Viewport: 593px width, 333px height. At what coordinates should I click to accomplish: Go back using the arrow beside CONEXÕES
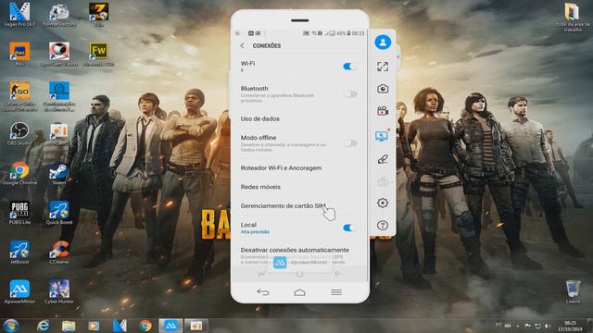click(x=242, y=45)
